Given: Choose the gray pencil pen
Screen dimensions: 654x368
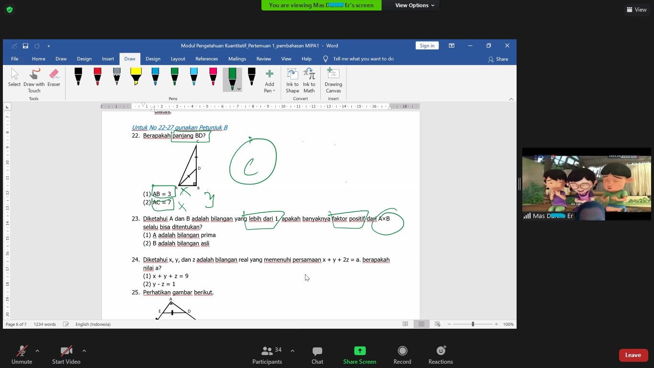Looking at the screenshot, I should (x=116, y=77).
